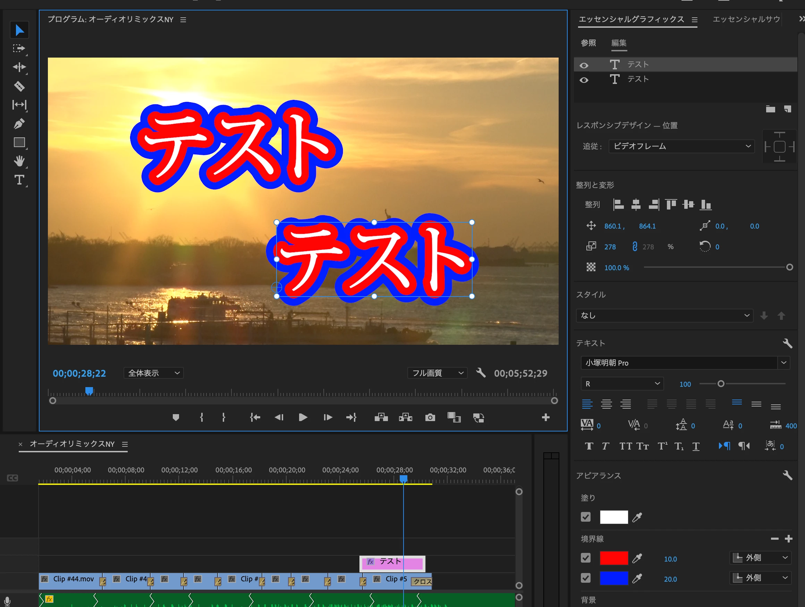805x607 pixels.
Task: Click the Faux Bold text icon
Action: [x=589, y=446]
